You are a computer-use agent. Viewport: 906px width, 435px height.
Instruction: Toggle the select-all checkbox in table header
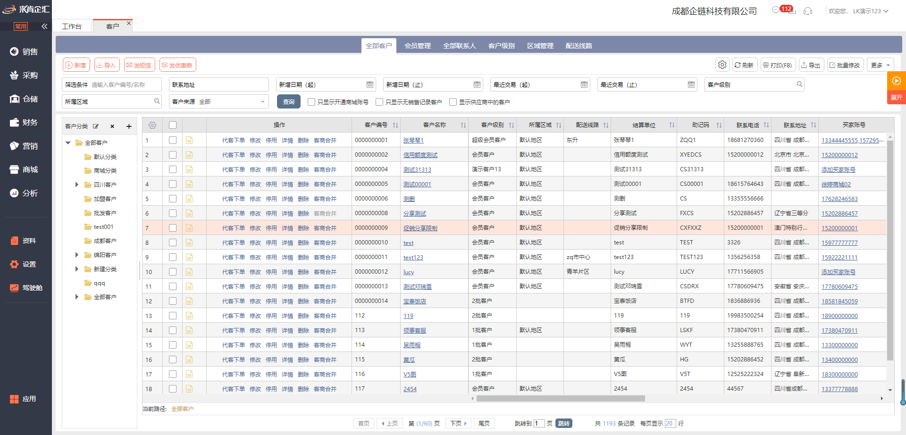(x=173, y=125)
